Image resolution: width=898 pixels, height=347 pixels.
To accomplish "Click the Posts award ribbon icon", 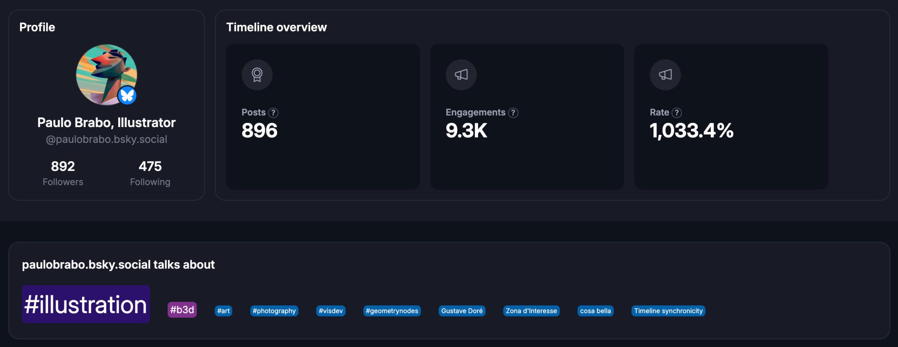I will tap(257, 75).
